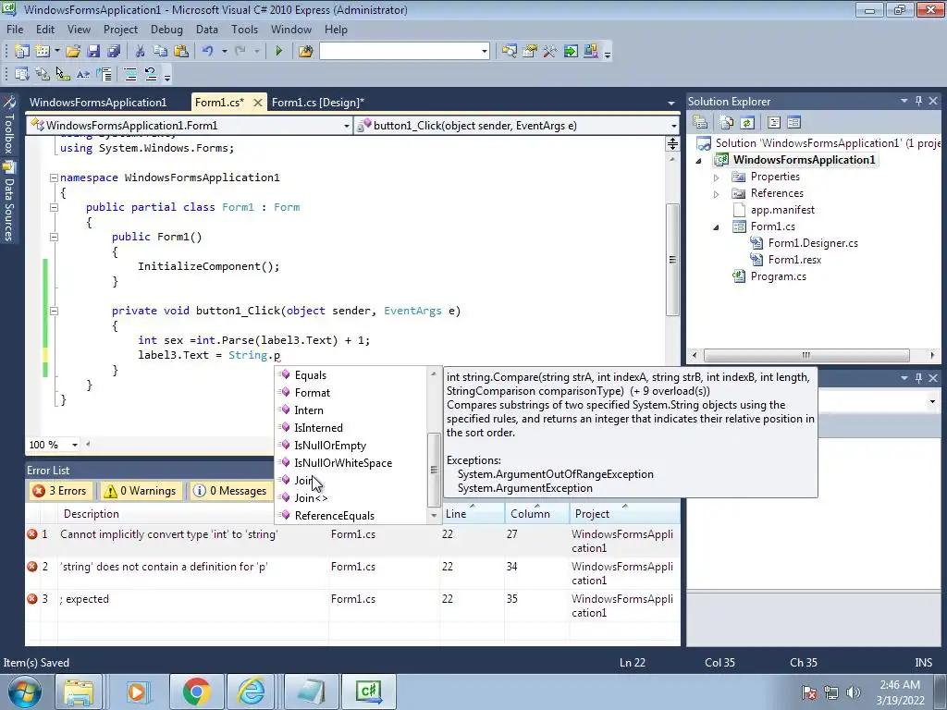Collapse the button1_Click method block
This screenshot has width=947, height=710.
point(54,311)
